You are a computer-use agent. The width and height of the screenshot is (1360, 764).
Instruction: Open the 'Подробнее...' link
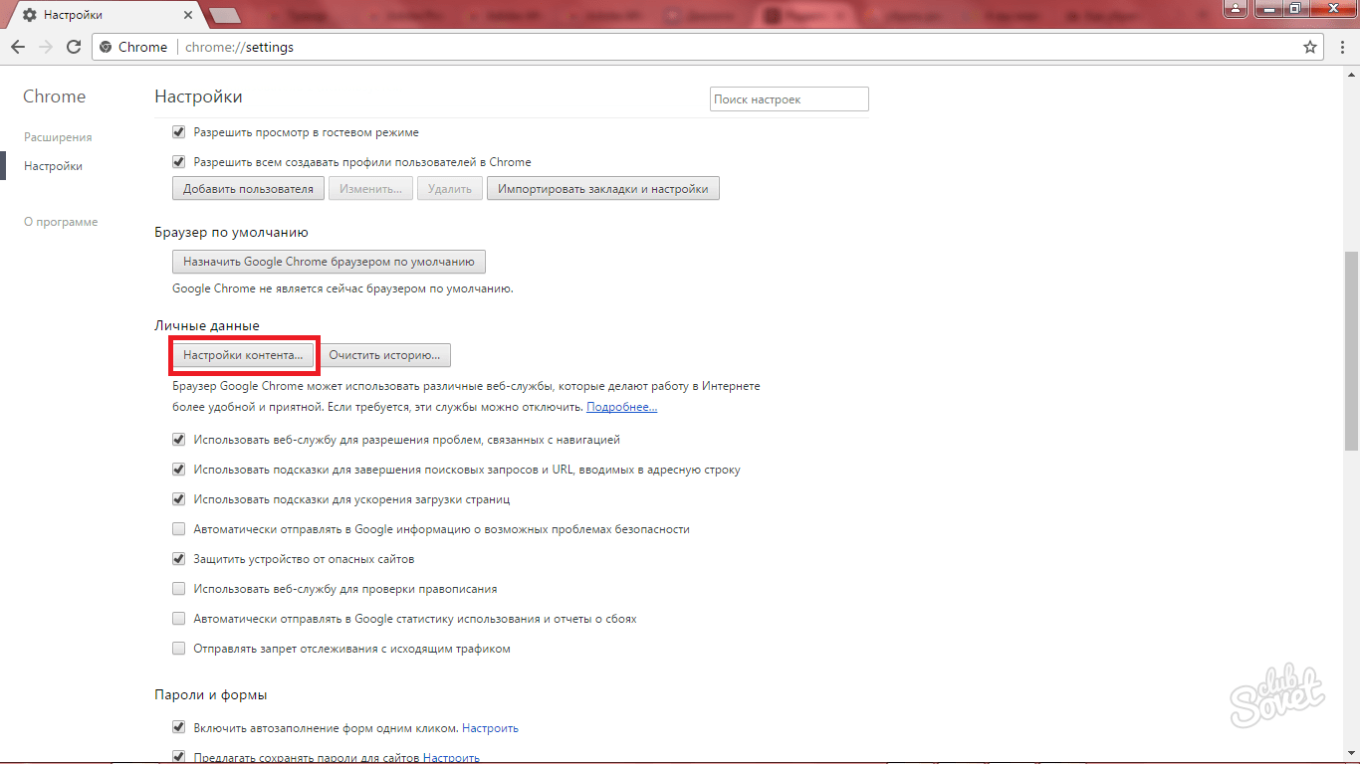point(621,407)
